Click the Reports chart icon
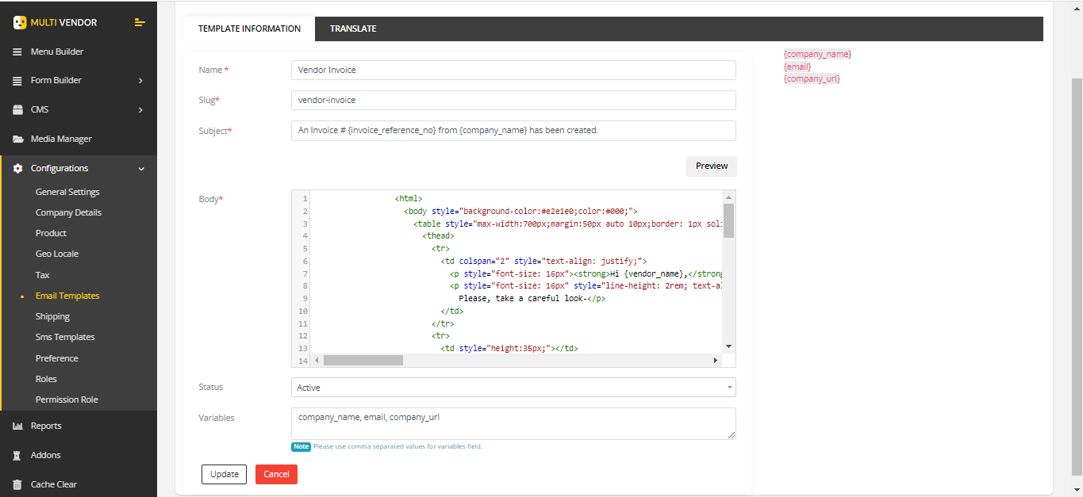 click(x=17, y=426)
